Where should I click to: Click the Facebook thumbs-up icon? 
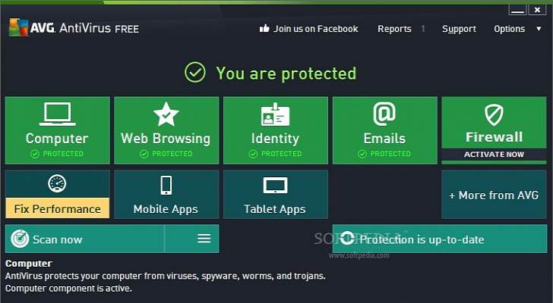click(264, 29)
